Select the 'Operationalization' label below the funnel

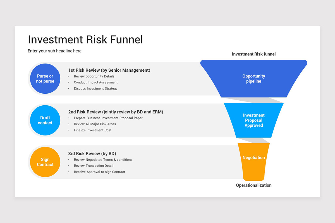pos(253,185)
